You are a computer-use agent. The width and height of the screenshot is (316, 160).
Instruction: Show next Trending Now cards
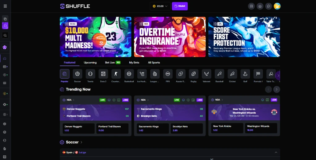pos(277,90)
